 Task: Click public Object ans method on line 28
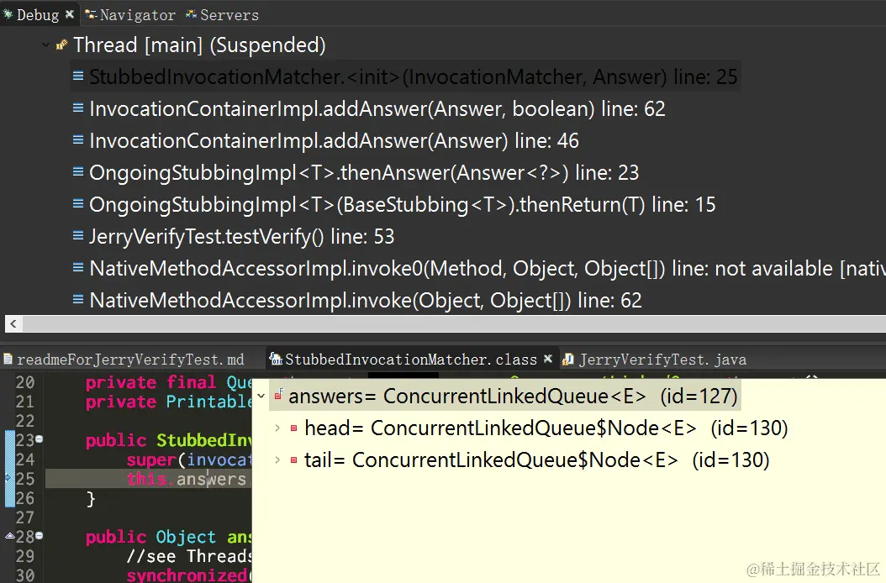(168, 537)
